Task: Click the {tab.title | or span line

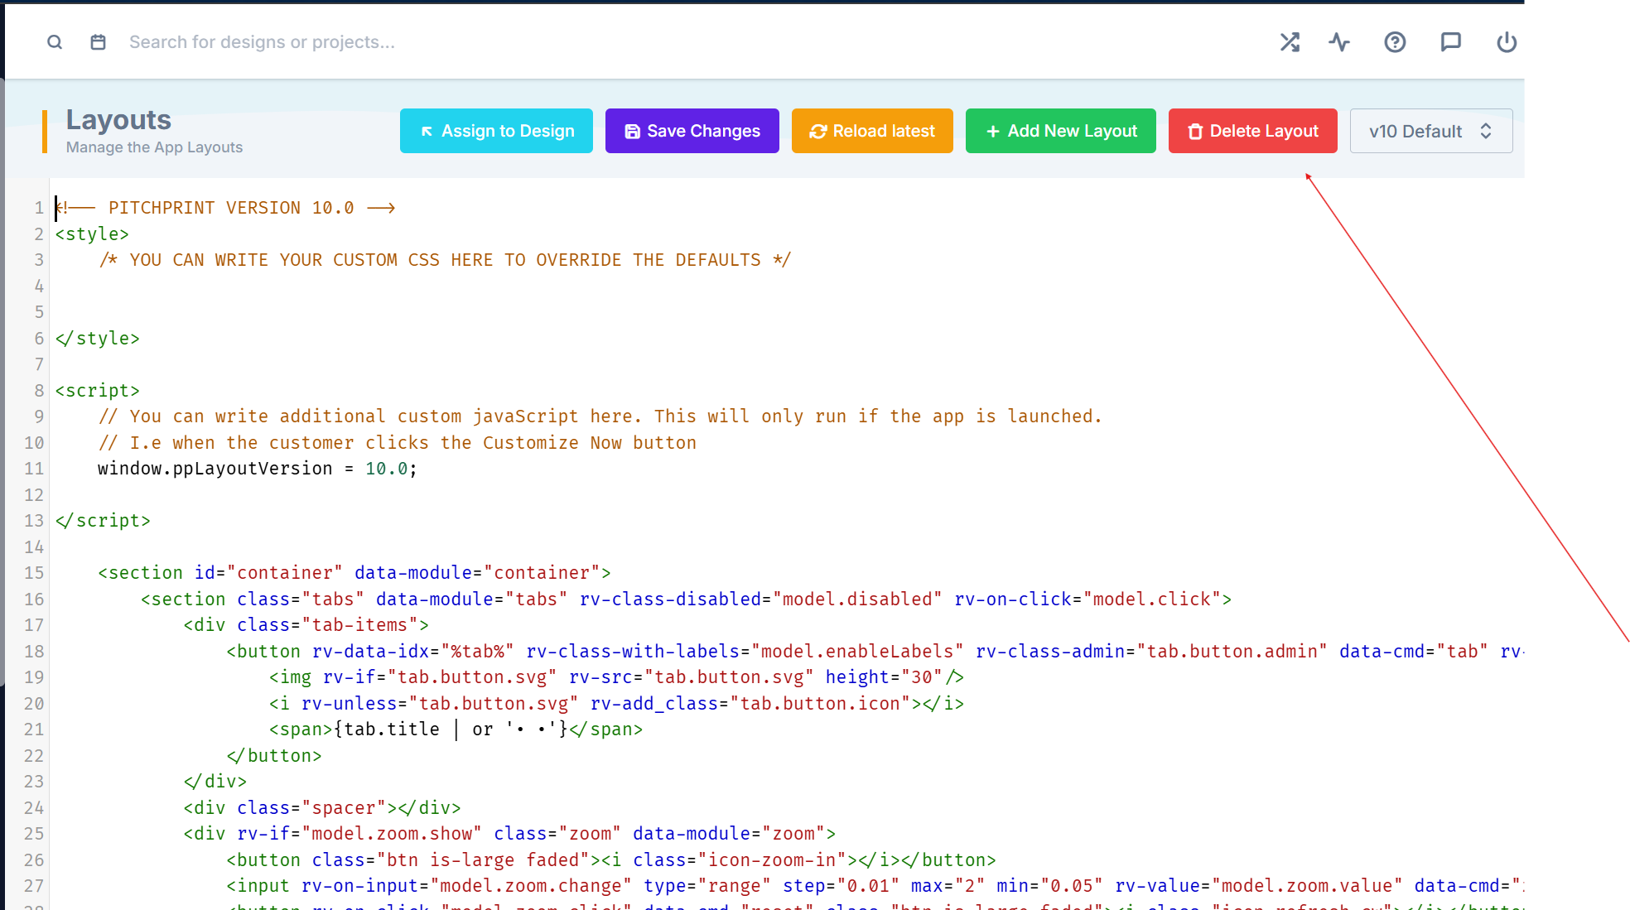Action: click(x=456, y=729)
